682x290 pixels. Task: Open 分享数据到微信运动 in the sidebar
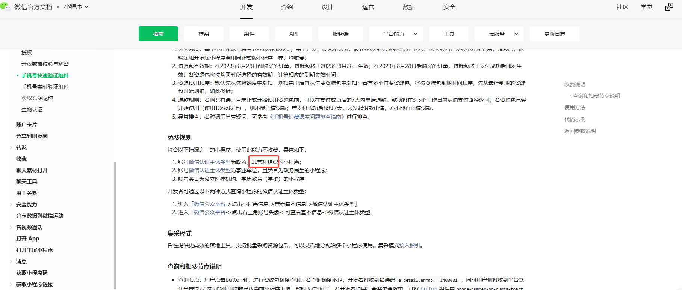pyautogui.click(x=40, y=216)
